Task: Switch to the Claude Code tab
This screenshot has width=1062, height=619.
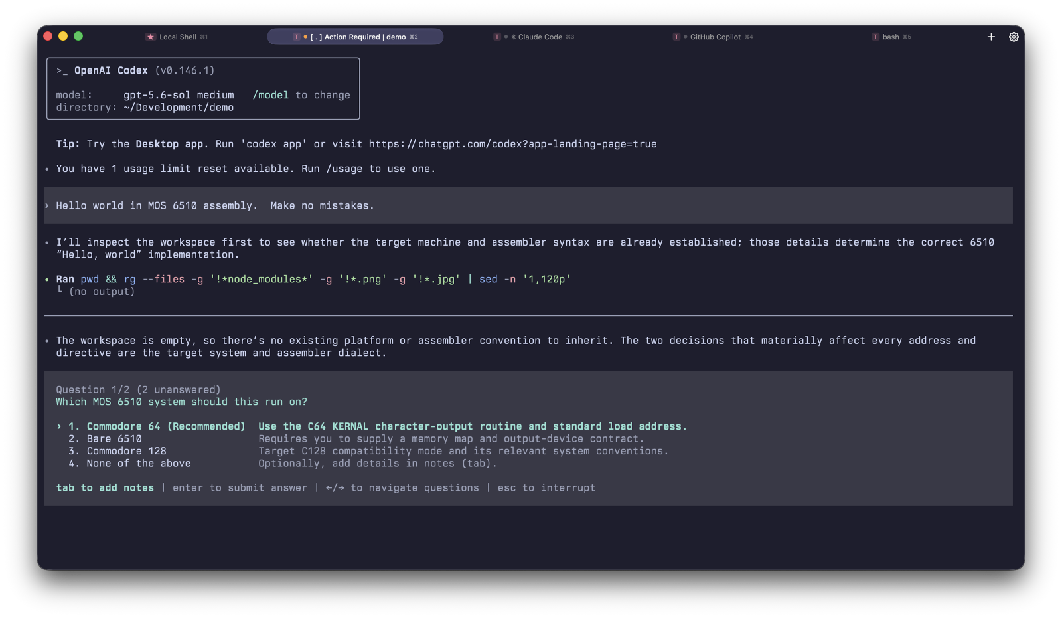Action: (x=534, y=37)
